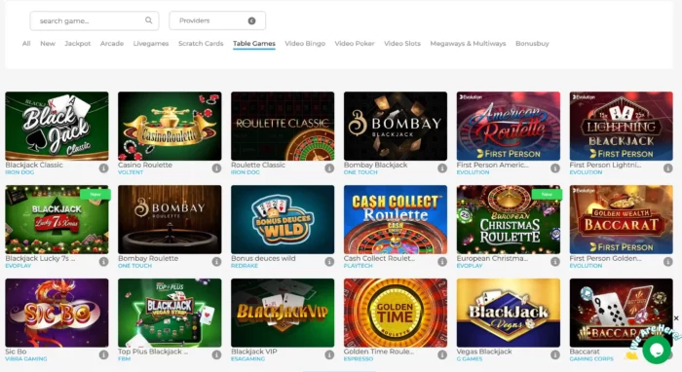
Task: Launch the BlackjackVIP thumbnail
Action: (x=283, y=313)
